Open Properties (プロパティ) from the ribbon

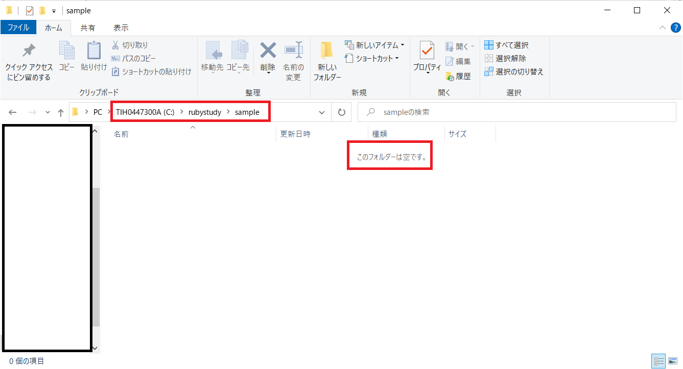click(x=427, y=51)
